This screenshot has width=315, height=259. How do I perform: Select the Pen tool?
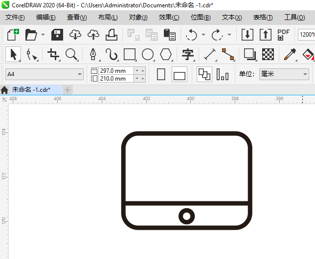(93, 54)
